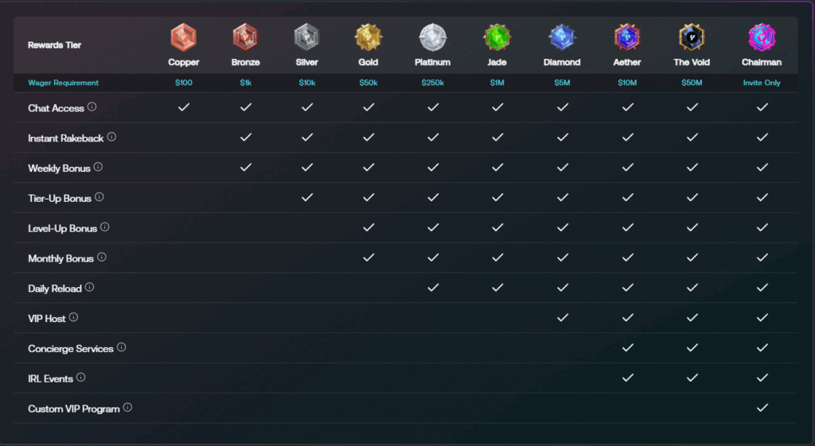The image size is (815, 446).
Task: Click info icon beside Concierge Services
Action: (x=121, y=347)
